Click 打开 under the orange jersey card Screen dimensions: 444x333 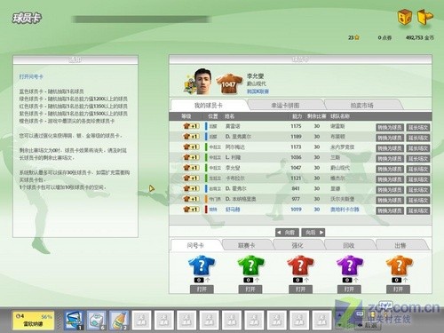coord(399,289)
